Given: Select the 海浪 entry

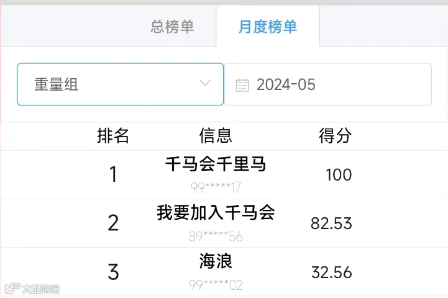Looking at the screenshot, I should (x=216, y=261).
